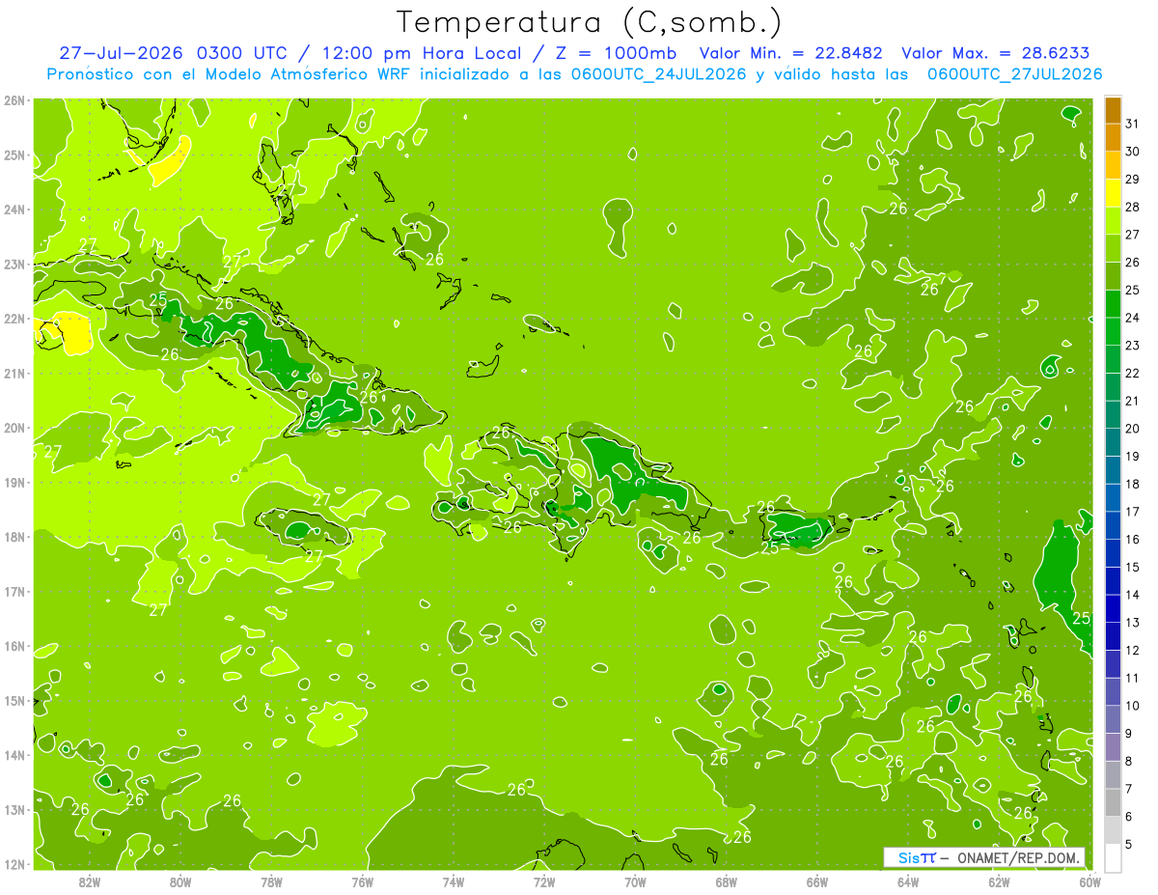Click the 13N latitude axis label

14,810
